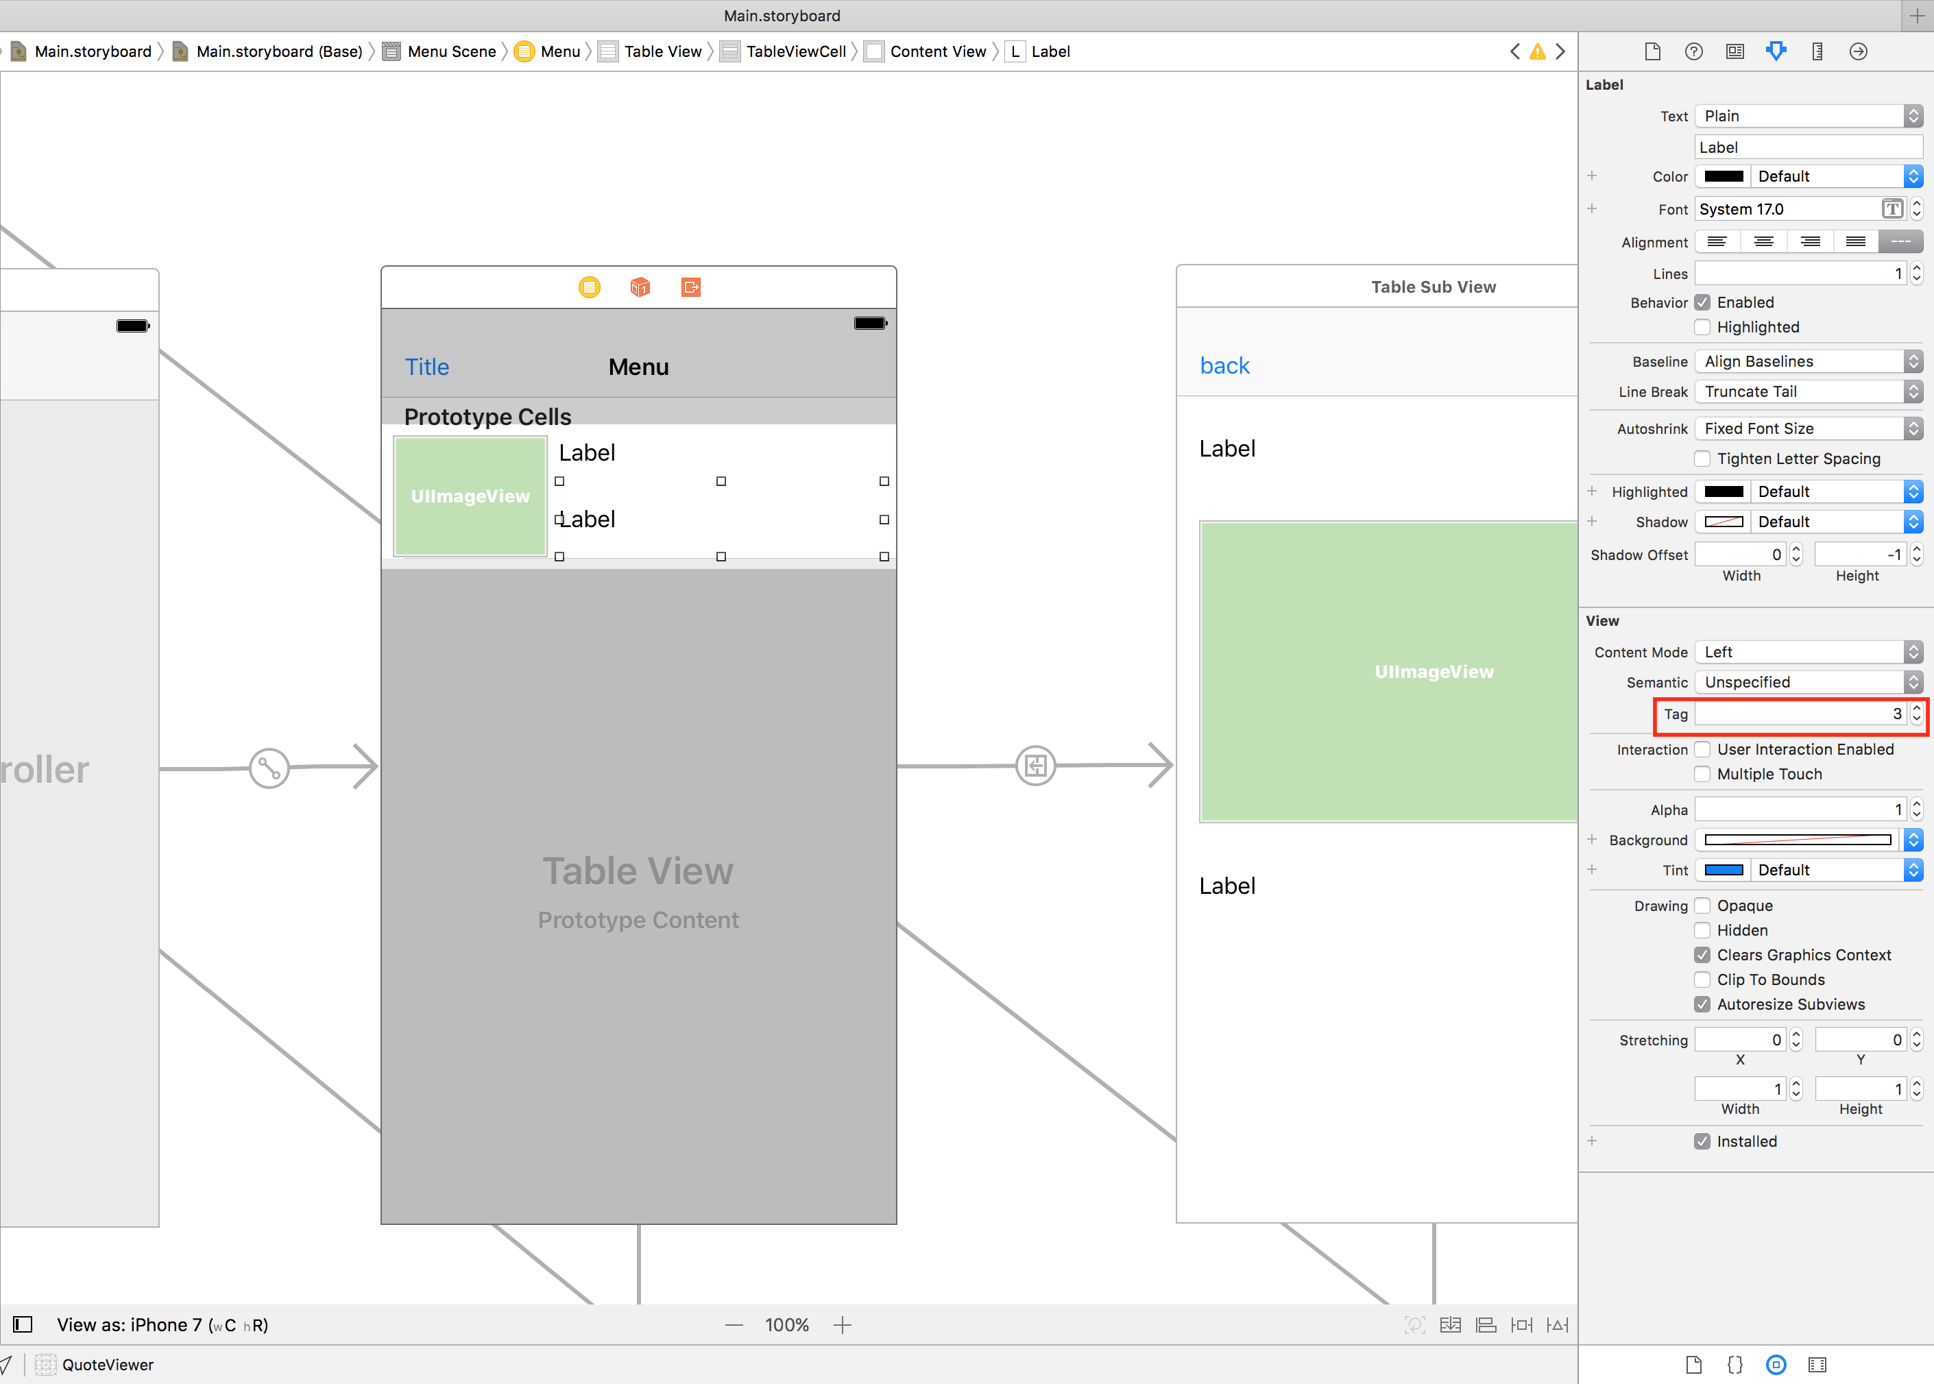1934x1384 pixels.
Task: Click View as: iPhone 7 device bar
Action: pos(162,1325)
